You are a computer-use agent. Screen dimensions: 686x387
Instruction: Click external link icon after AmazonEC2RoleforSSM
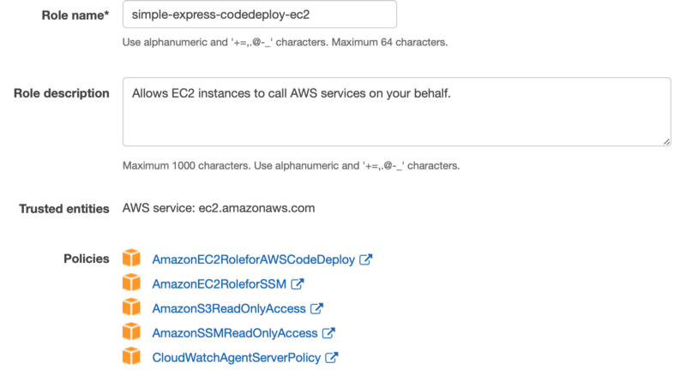click(298, 284)
